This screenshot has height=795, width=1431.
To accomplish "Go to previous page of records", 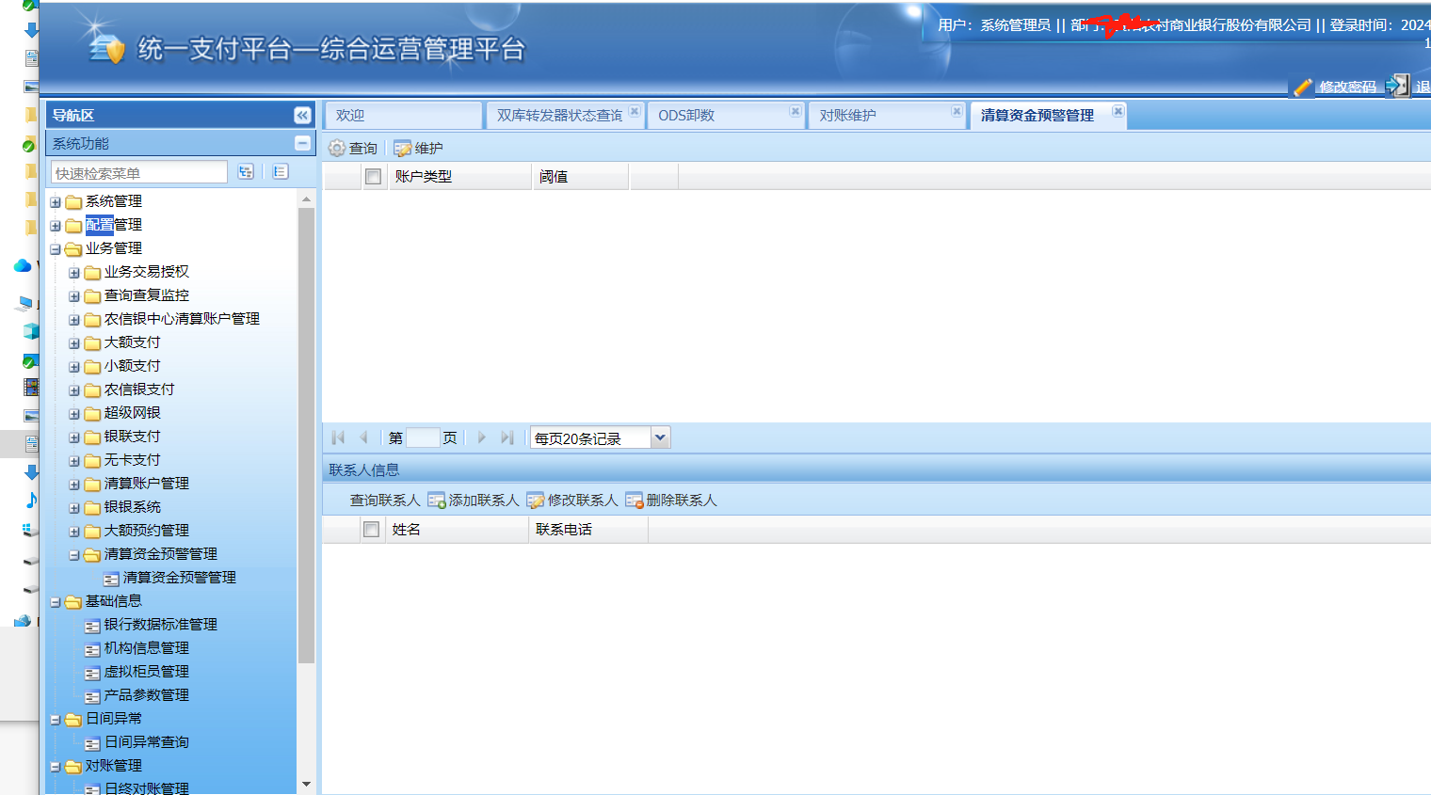I will (363, 437).
